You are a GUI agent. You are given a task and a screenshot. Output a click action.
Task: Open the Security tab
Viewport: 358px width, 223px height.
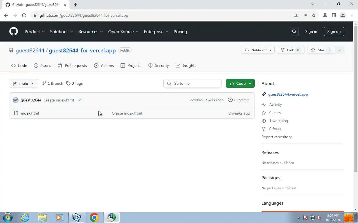158,66
